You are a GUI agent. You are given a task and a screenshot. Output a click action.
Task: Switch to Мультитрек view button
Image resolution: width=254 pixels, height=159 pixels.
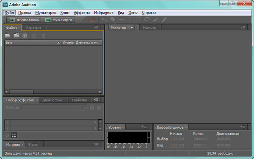[x=58, y=20]
